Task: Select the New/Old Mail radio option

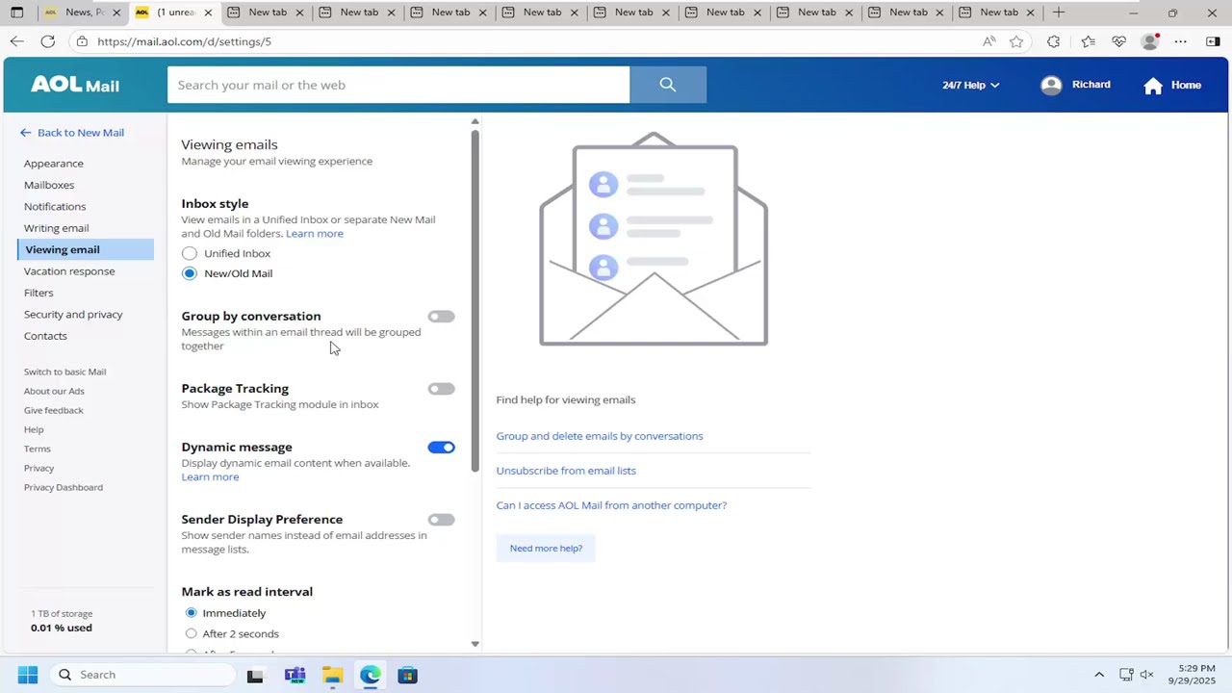Action: tap(190, 273)
